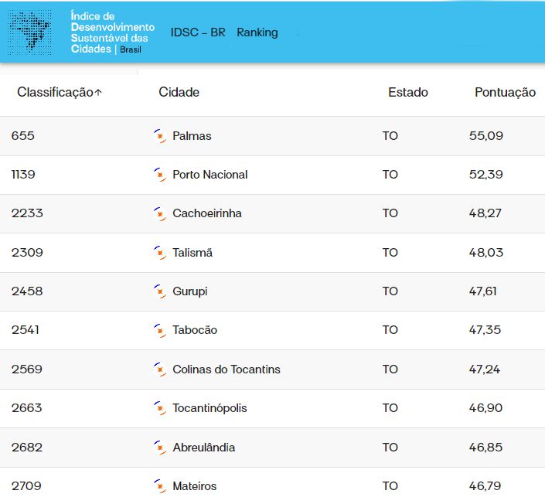This screenshot has height=504, width=545.
Task: Click the city icon beside Colinas do Tocantins
Action: point(160,369)
